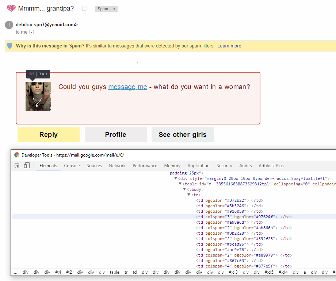The image size is (336, 281).
Task: Click 'td' in the breadcrumb bar
Action: (134, 272)
